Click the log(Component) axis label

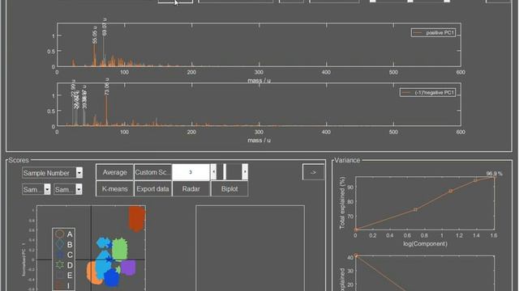coord(425,244)
